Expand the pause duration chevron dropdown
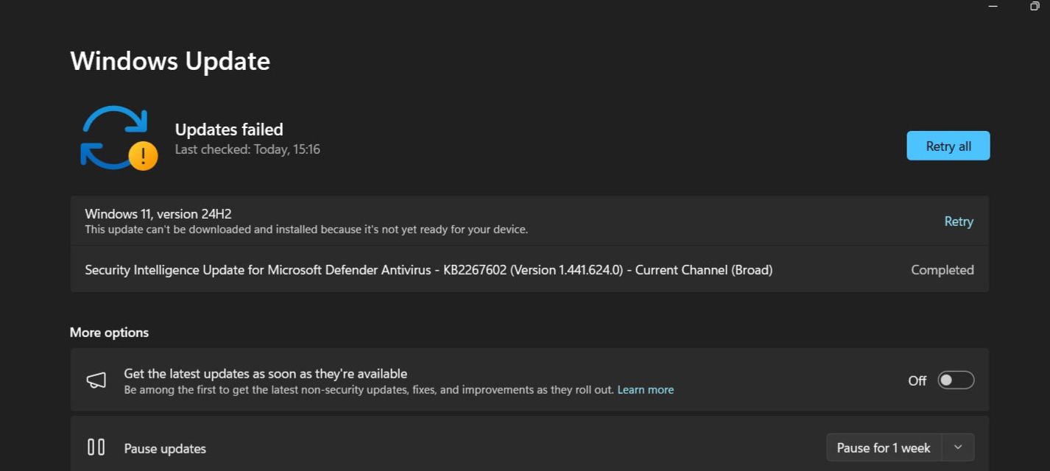This screenshot has width=1050, height=471. 957,447
